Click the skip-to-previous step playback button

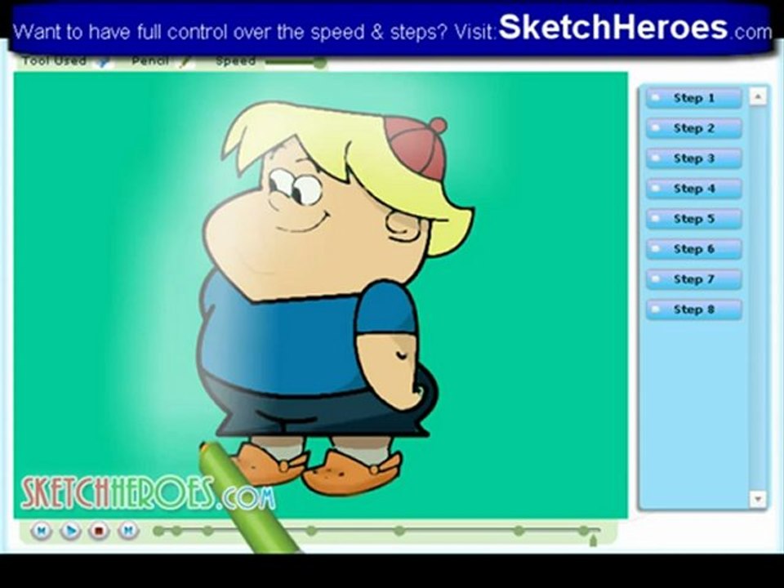pyautogui.click(x=42, y=531)
